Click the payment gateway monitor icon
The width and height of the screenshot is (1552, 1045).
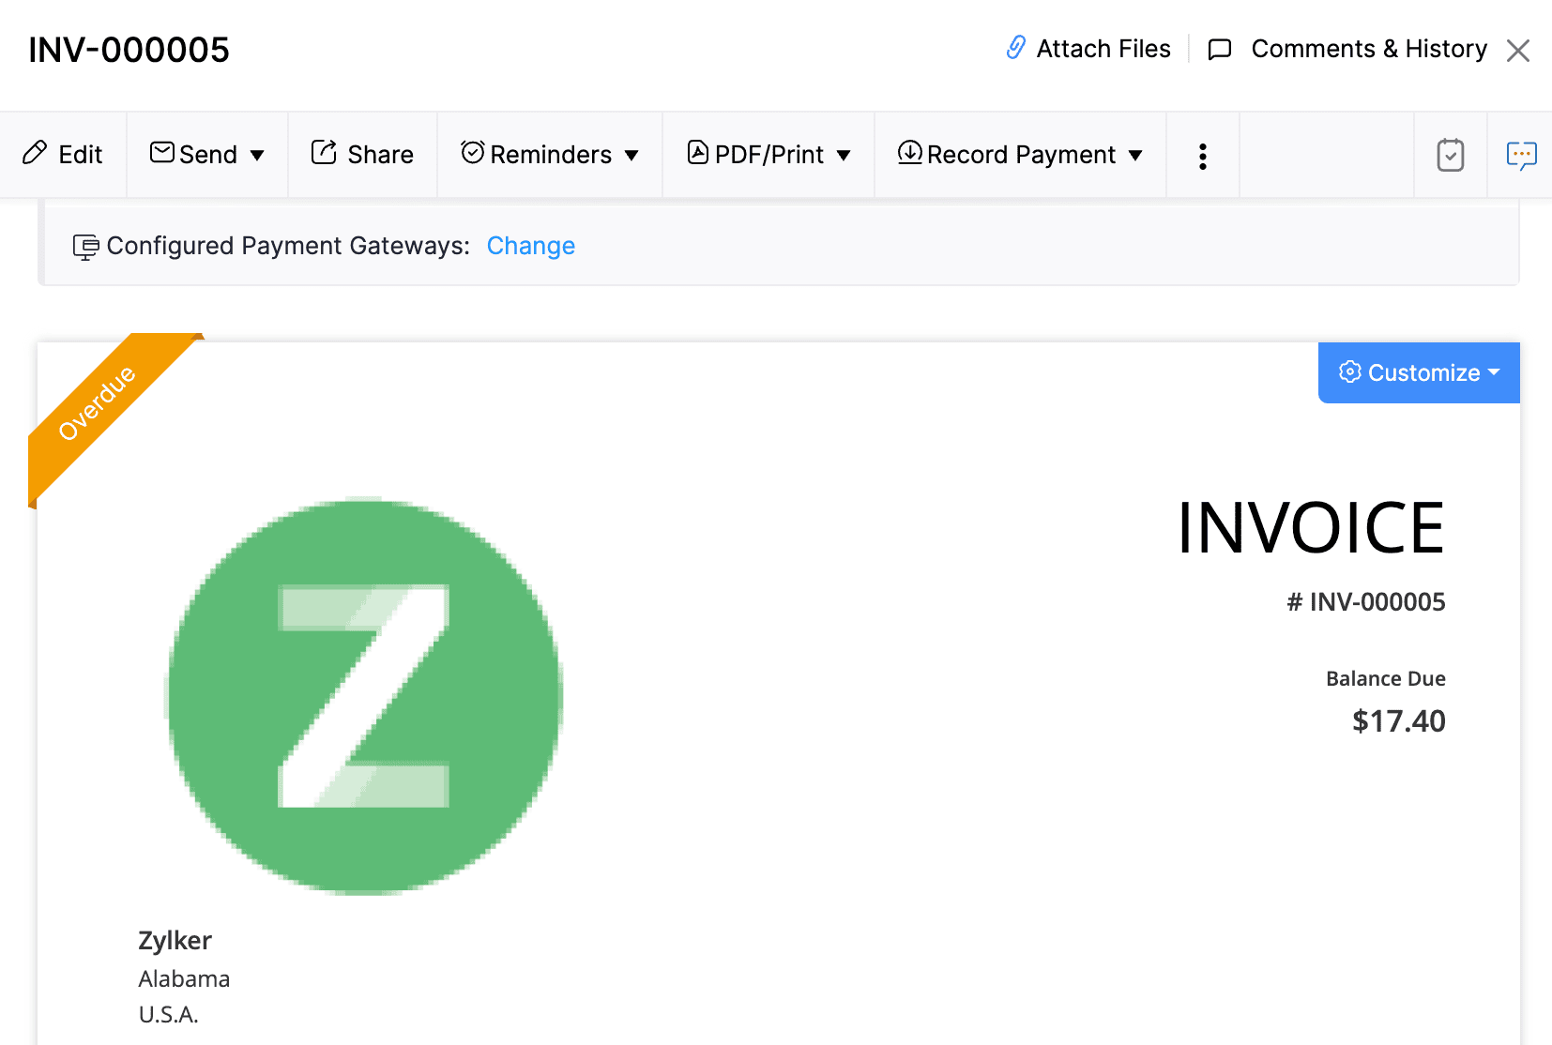[x=85, y=247]
